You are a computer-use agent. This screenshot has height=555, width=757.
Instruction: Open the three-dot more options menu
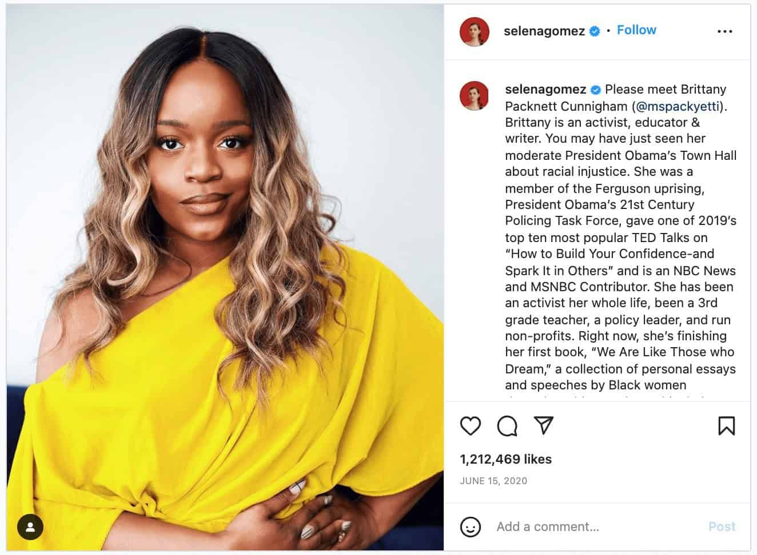pos(724,31)
